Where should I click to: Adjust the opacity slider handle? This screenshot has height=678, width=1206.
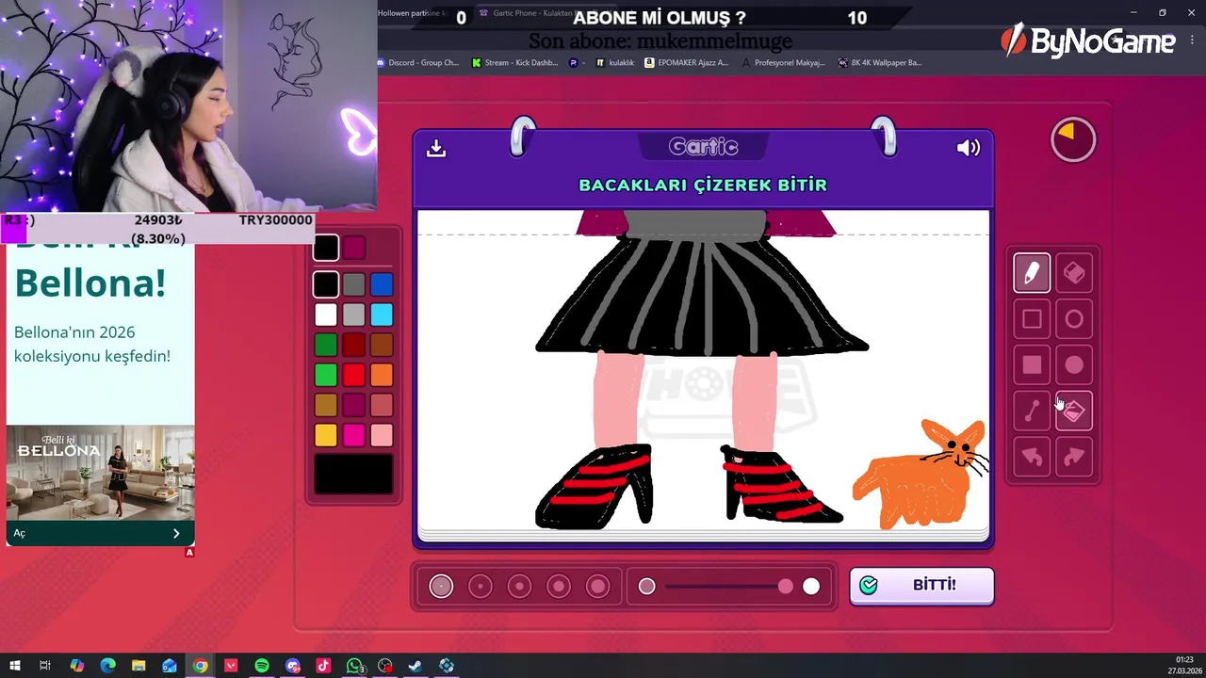[x=786, y=587]
